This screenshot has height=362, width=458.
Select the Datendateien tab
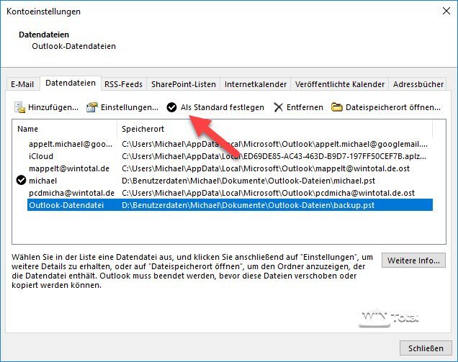71,83
